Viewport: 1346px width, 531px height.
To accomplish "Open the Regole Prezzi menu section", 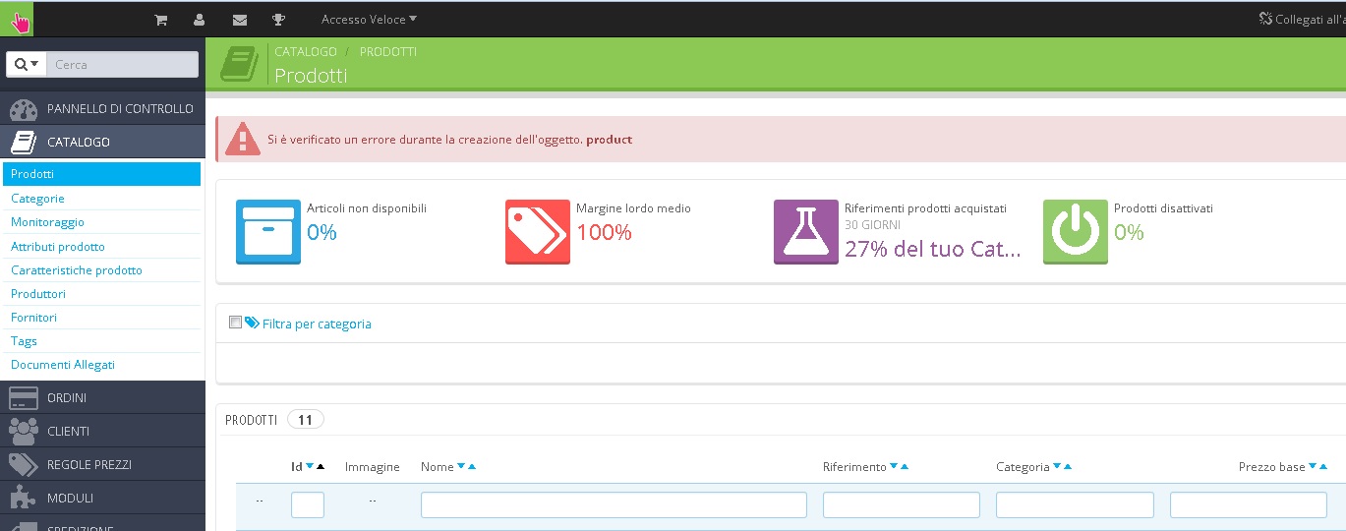I will pos(102,464).
